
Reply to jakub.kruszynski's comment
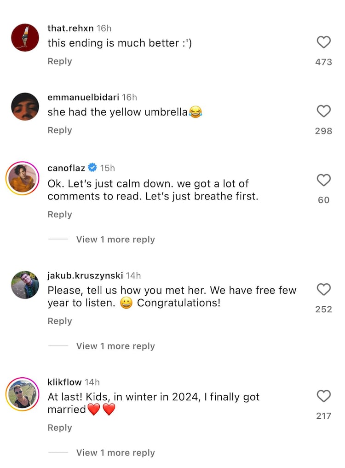point(60,321)
